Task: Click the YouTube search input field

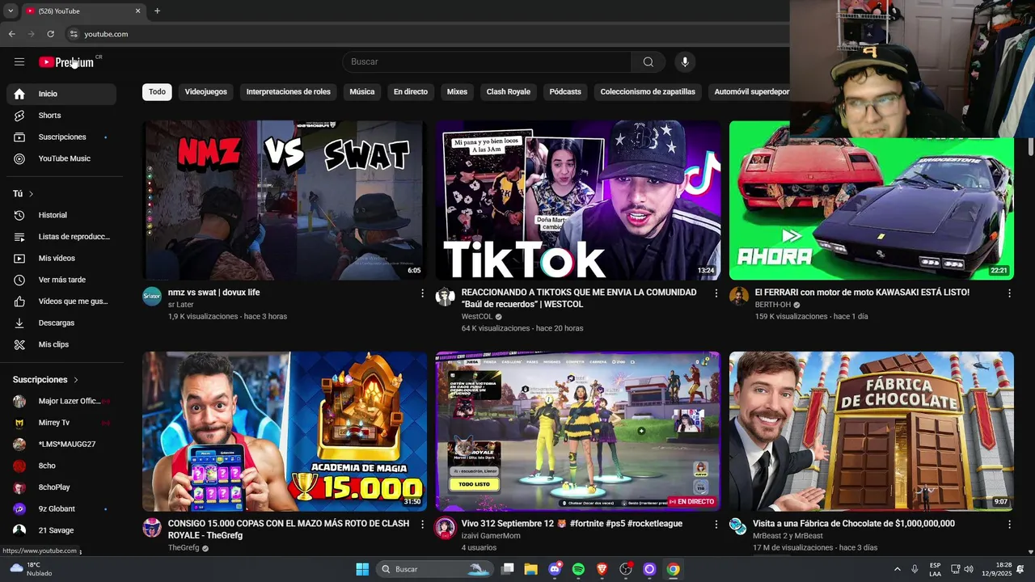Action: [x=487, y=62]
